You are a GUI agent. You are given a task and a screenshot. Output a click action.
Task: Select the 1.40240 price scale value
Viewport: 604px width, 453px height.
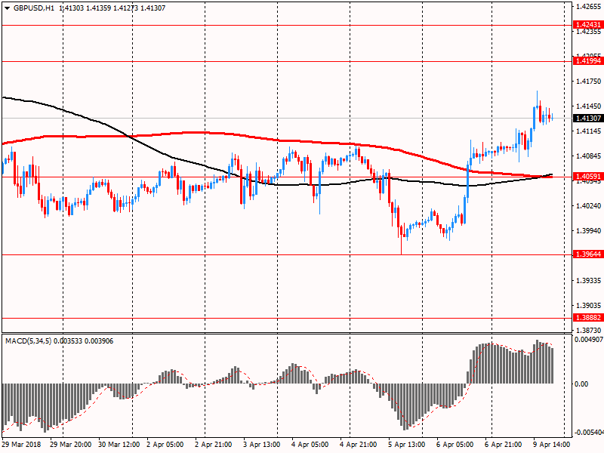(589, 206)
